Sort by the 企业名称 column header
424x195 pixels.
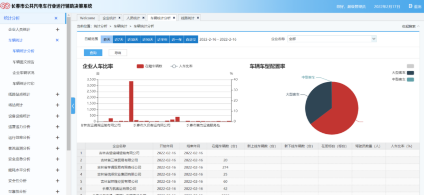[x=119, y=146]
